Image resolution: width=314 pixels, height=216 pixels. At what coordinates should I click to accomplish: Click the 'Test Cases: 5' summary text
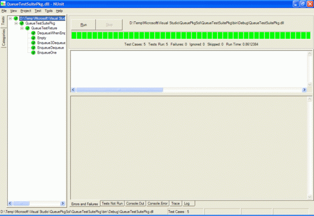(135, 44)
